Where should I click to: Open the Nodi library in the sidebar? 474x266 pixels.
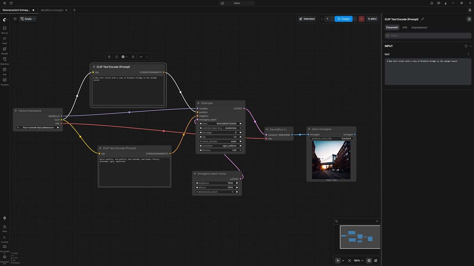point(4,40)
